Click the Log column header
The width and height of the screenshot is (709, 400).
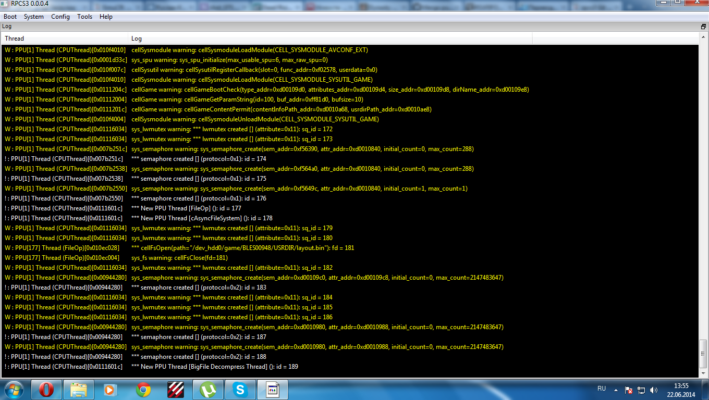(331, 39)
